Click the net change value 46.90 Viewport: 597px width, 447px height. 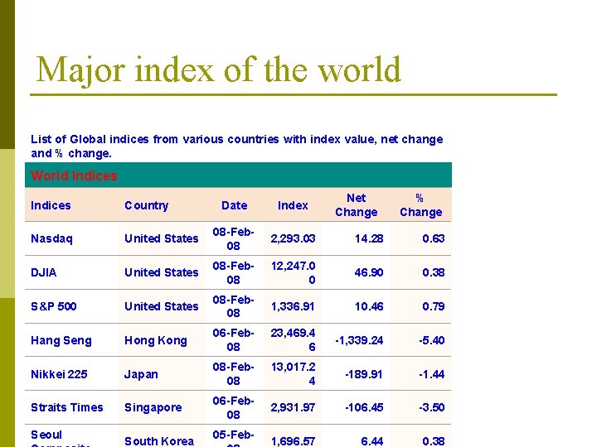(x=368, y=272)
